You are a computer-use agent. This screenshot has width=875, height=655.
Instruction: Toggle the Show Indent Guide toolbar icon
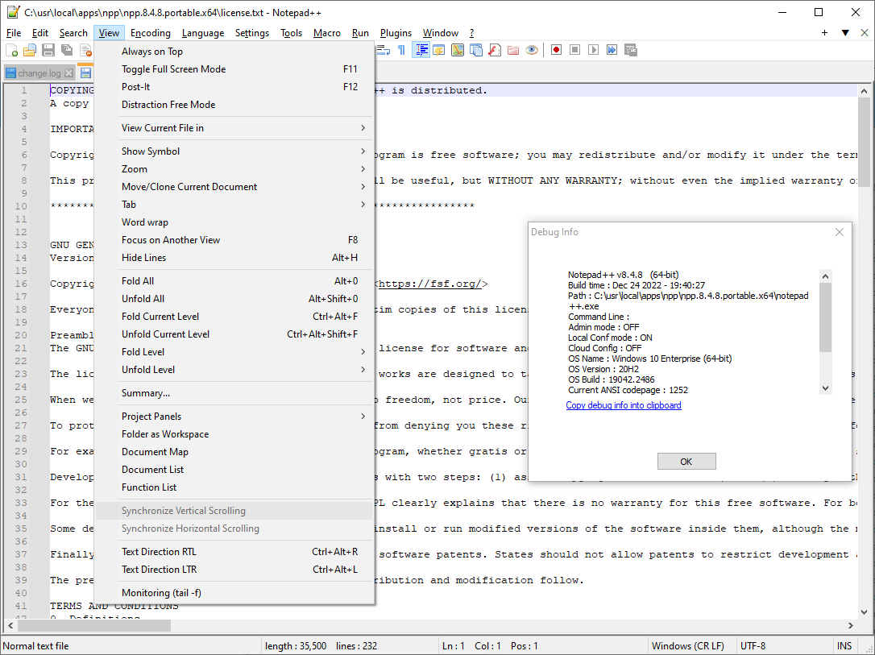(421, 50)
